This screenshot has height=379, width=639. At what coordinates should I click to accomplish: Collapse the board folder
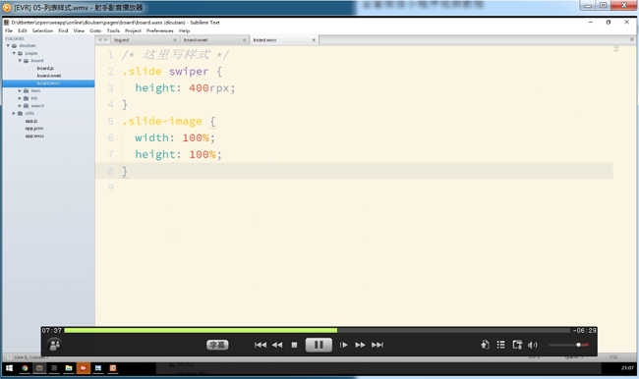coord(20,61)
